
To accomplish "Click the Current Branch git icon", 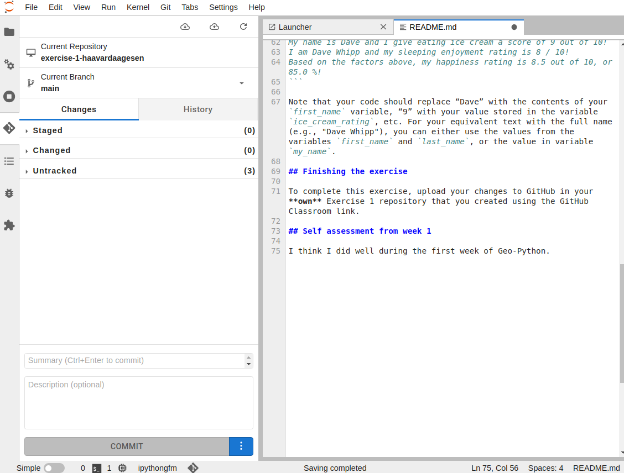I will tap(30, 83).
